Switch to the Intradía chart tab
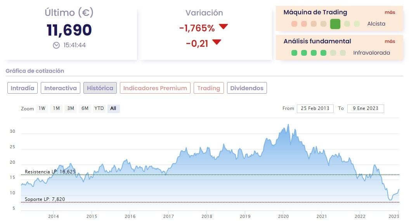409x221 pixels. point(23,88)
